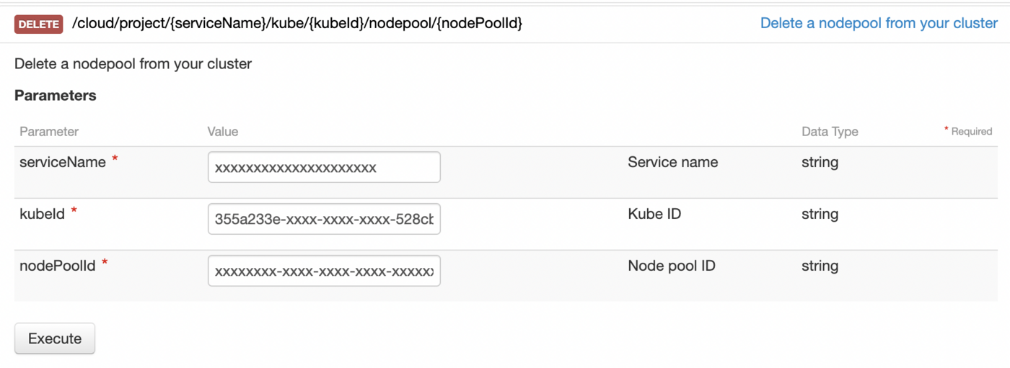This screenshot has width=1010, height=368.
Task: Click the 'Parameter' column header
Action: tap(49, 132)
